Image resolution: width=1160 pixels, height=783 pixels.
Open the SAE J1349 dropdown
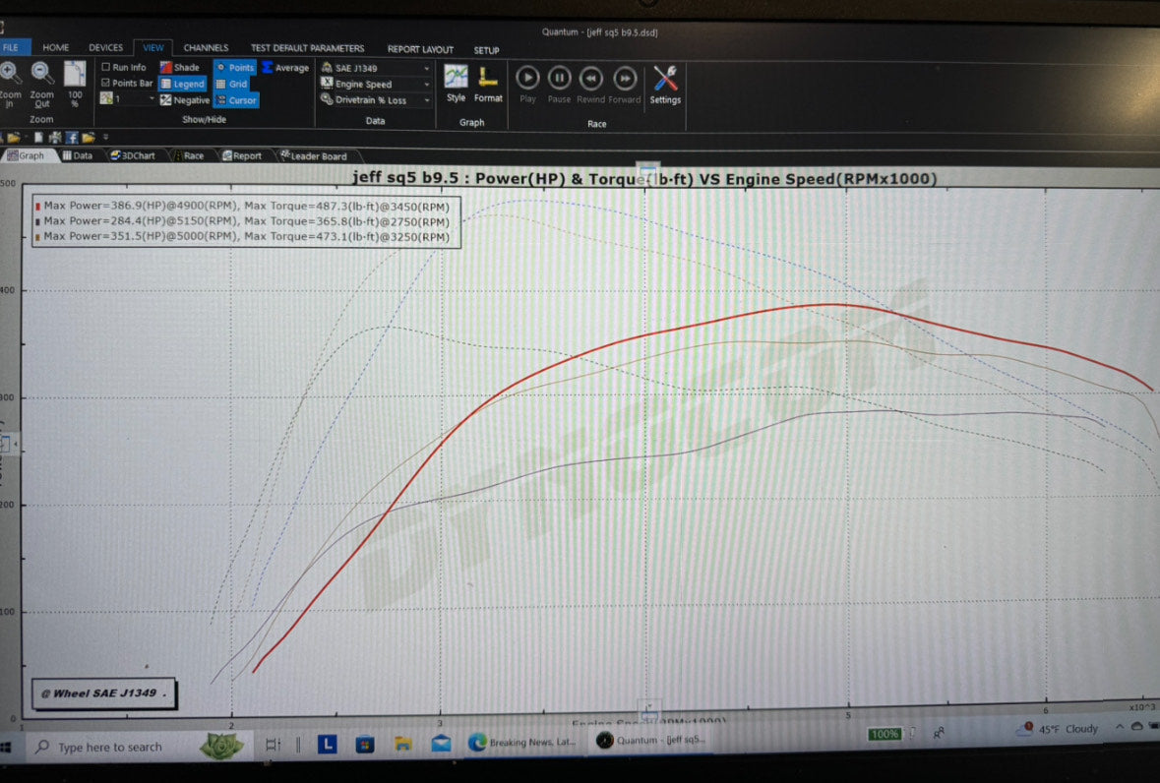coord(425,68)
